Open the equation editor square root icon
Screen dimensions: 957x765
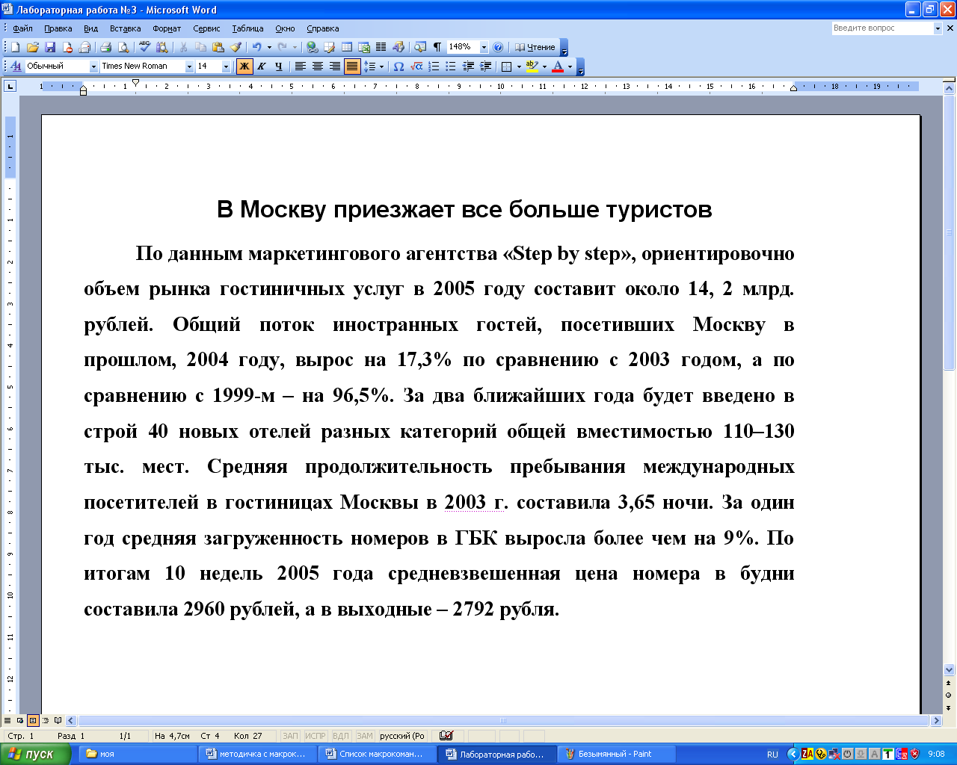click(x=416, y=66)
